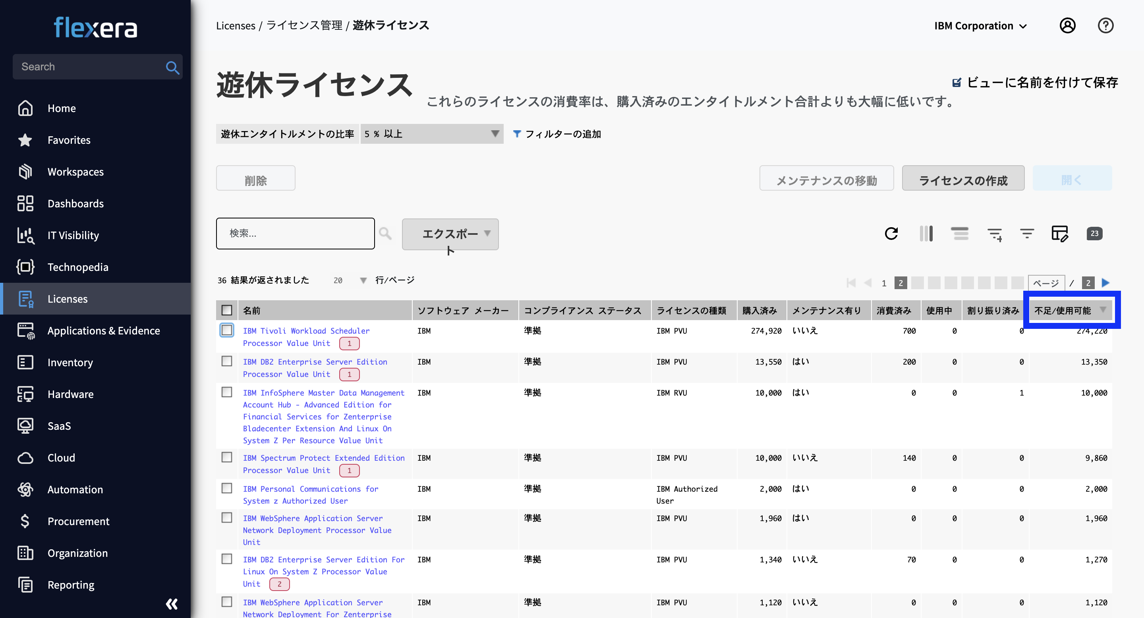Select all rows with the header checkbox
This screenshot has height=618, width=1144.
tap(226, 310)
